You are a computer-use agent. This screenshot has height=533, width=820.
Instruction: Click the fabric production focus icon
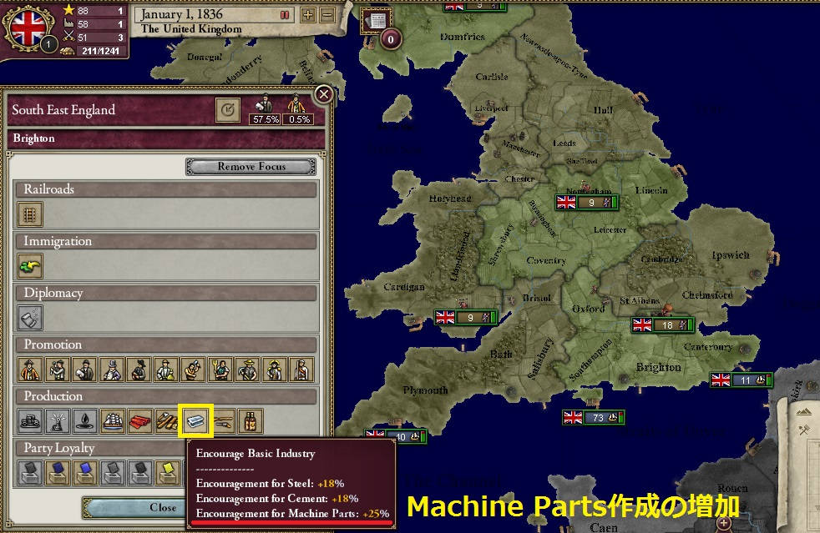tap(141, 421)
